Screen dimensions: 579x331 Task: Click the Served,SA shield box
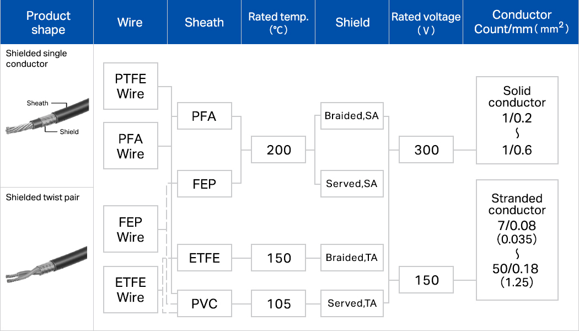point(352,184)
